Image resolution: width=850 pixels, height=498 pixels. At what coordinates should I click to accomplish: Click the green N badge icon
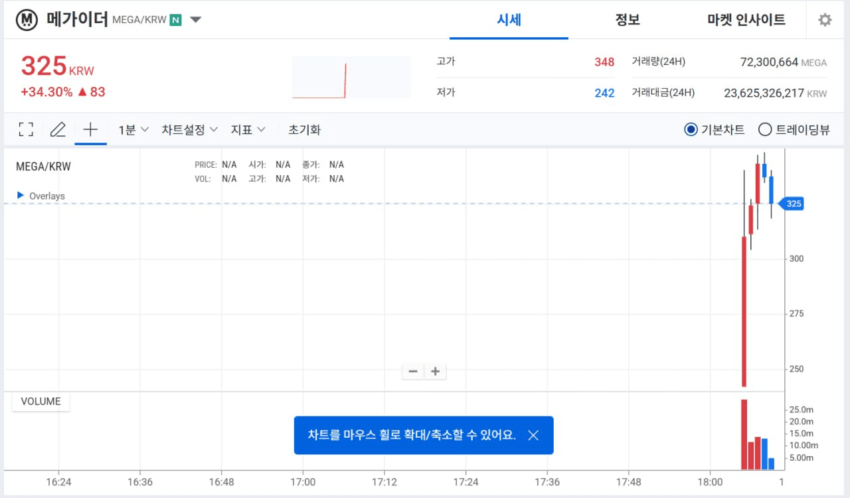175,20
